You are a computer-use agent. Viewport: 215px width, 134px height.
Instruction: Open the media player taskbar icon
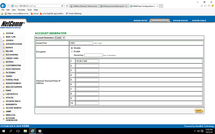(x=40, y=131)
